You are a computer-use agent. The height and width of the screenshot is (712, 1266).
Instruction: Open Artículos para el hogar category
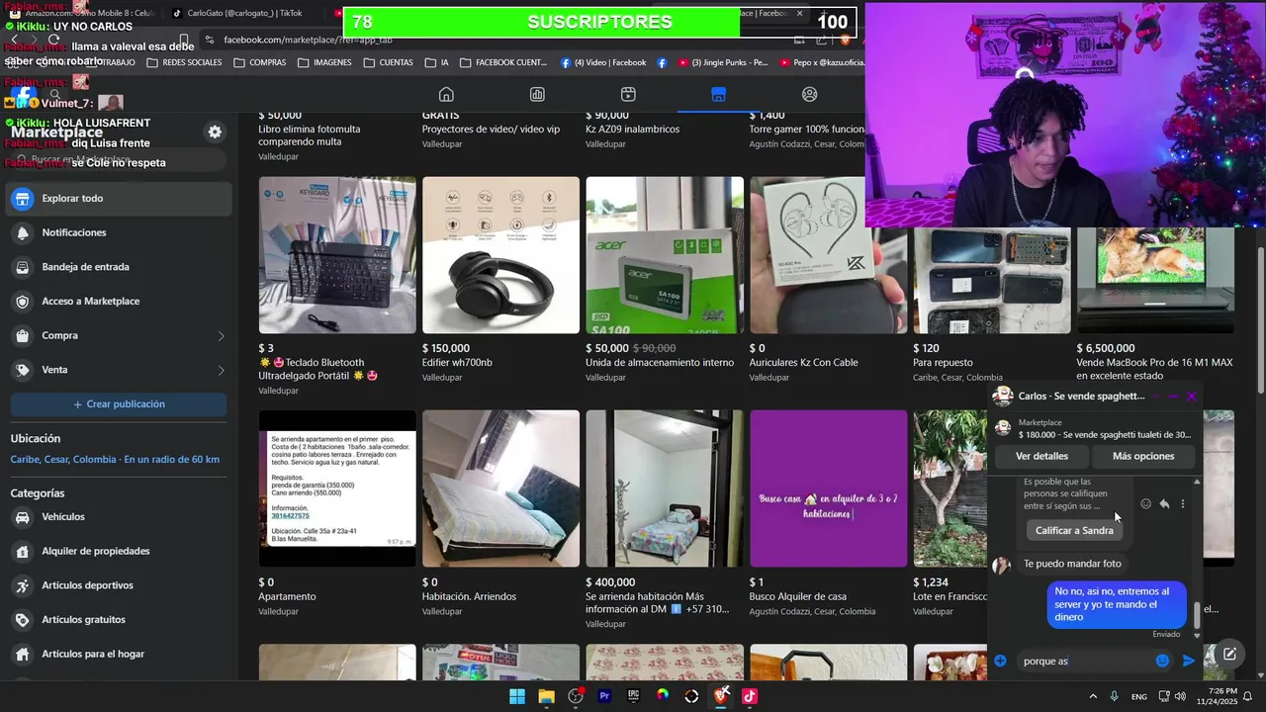(x=119, y=654)
